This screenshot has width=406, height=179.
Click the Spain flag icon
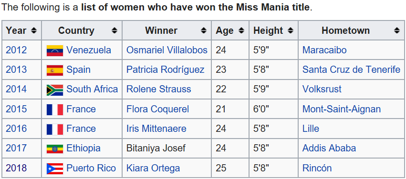(x=55, y=70)
